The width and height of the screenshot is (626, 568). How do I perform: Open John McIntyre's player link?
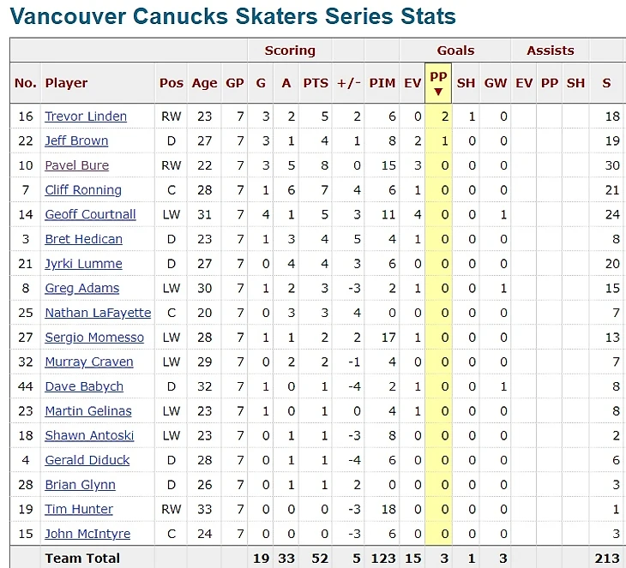point(87,534)
